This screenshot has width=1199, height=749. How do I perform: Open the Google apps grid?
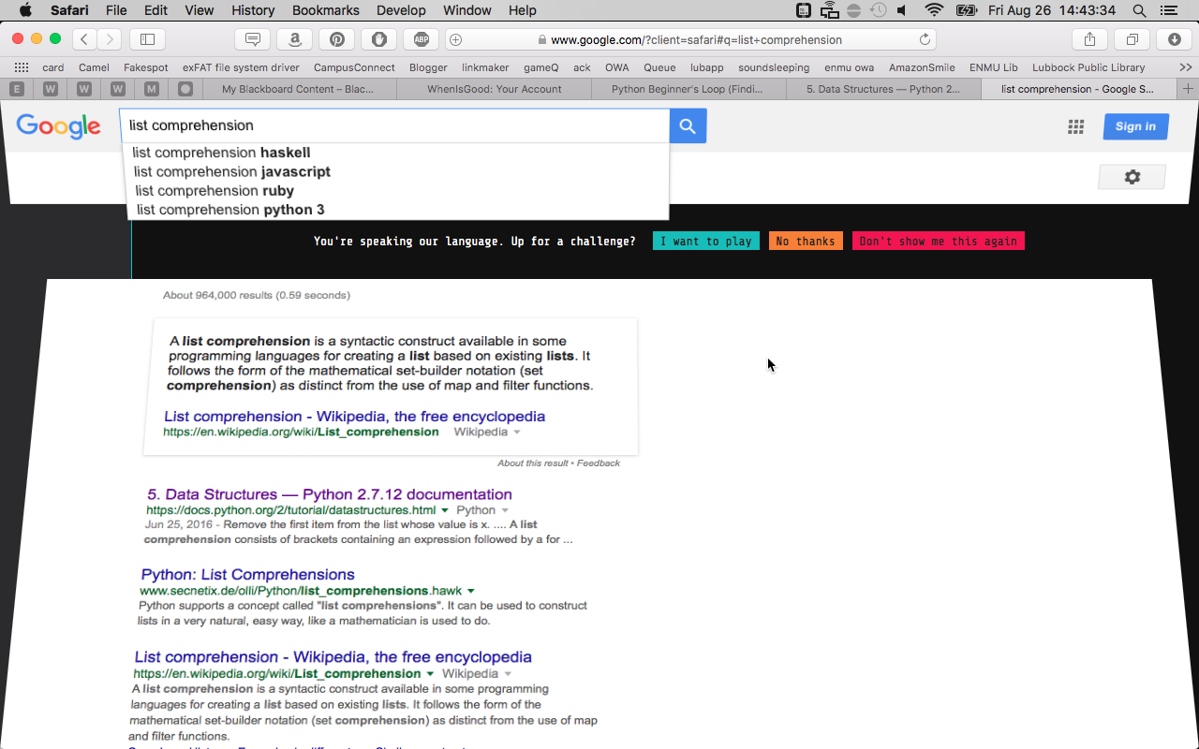click(x=1075, y=127)
